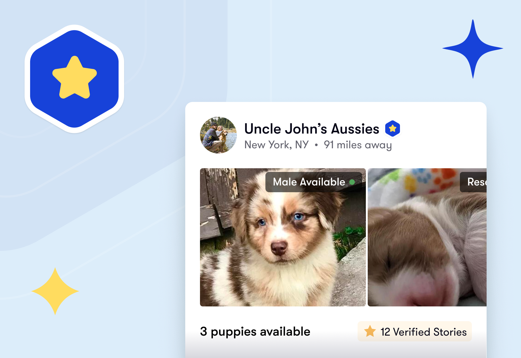Open the sleeping puppy photo
The image size is (521, 358).
[427, 237]
